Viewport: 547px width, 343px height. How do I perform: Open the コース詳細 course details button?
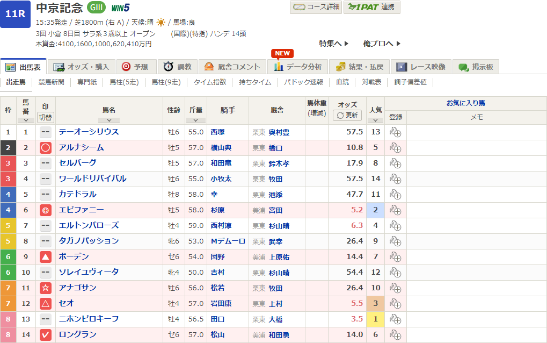pos(316,7)
